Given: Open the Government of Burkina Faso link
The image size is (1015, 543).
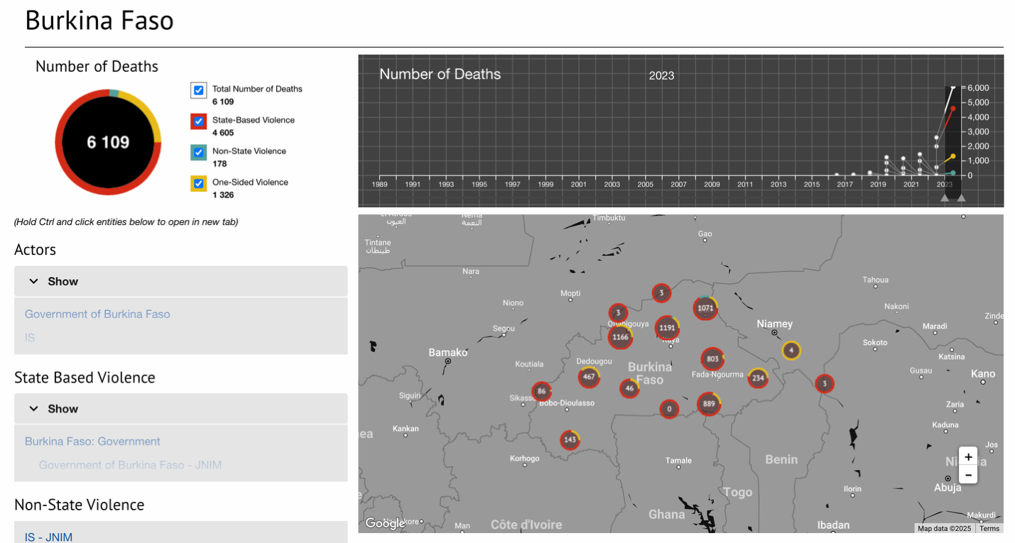Looking at the screenshot, I should pos(97,314).
